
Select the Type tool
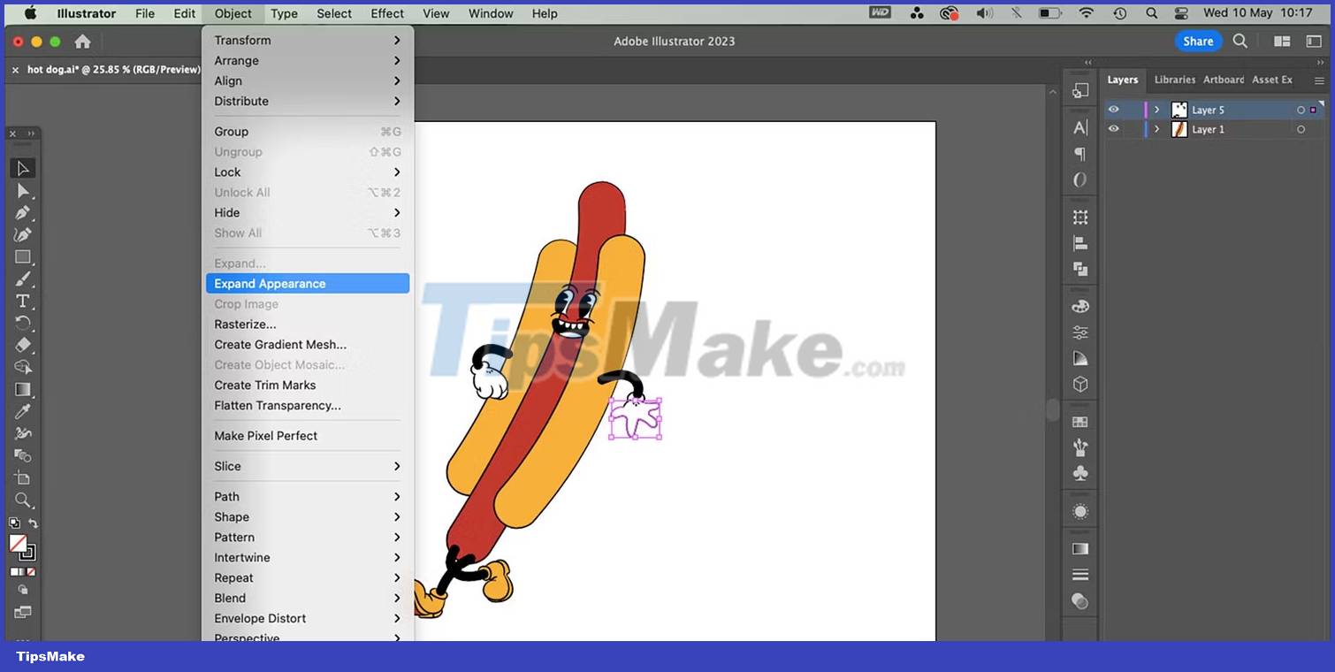22,301
